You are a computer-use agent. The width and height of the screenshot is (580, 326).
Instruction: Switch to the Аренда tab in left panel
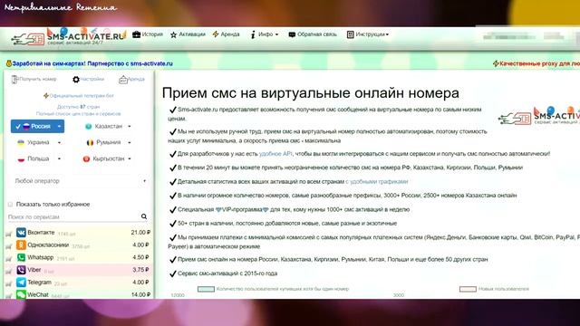pos(131,79)
